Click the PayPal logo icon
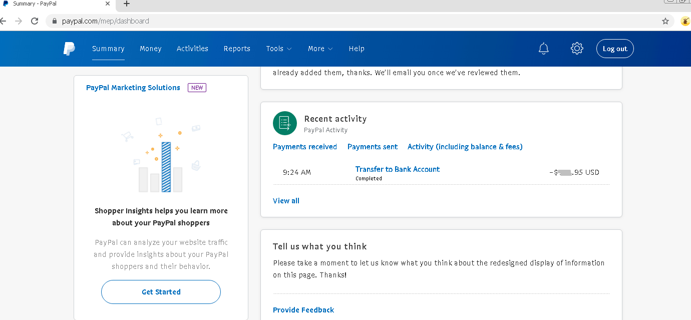Screen dimensions: 691x320 coord(69,49)
